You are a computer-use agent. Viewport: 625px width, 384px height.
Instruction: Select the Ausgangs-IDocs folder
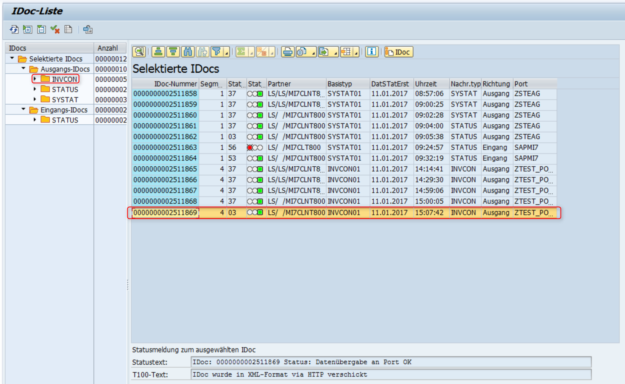(x=60, y=69)
